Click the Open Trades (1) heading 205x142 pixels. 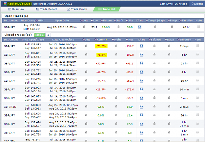coord(16,16)
